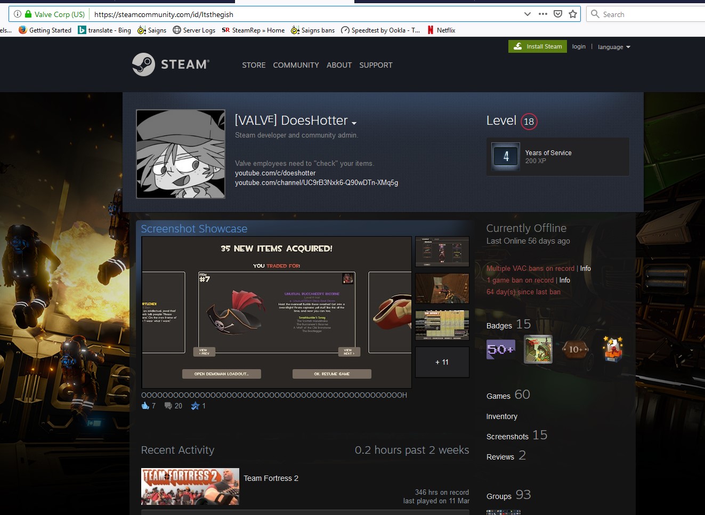Open the Team Fortress 2 title link
705x515 pixels.
point(271,478)
